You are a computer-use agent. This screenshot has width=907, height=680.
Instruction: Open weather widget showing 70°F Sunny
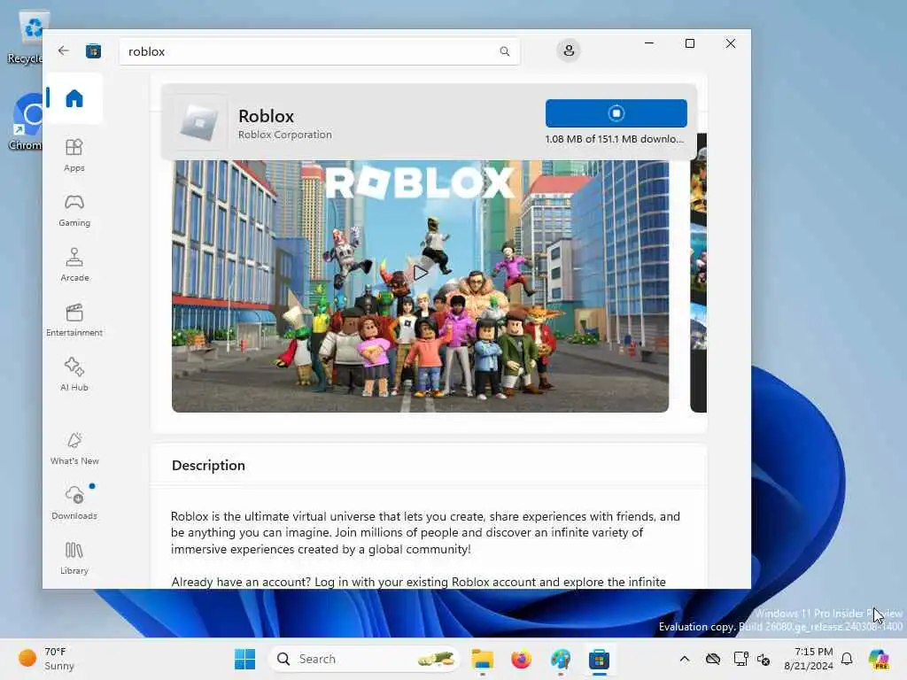(x=47, y=659)
